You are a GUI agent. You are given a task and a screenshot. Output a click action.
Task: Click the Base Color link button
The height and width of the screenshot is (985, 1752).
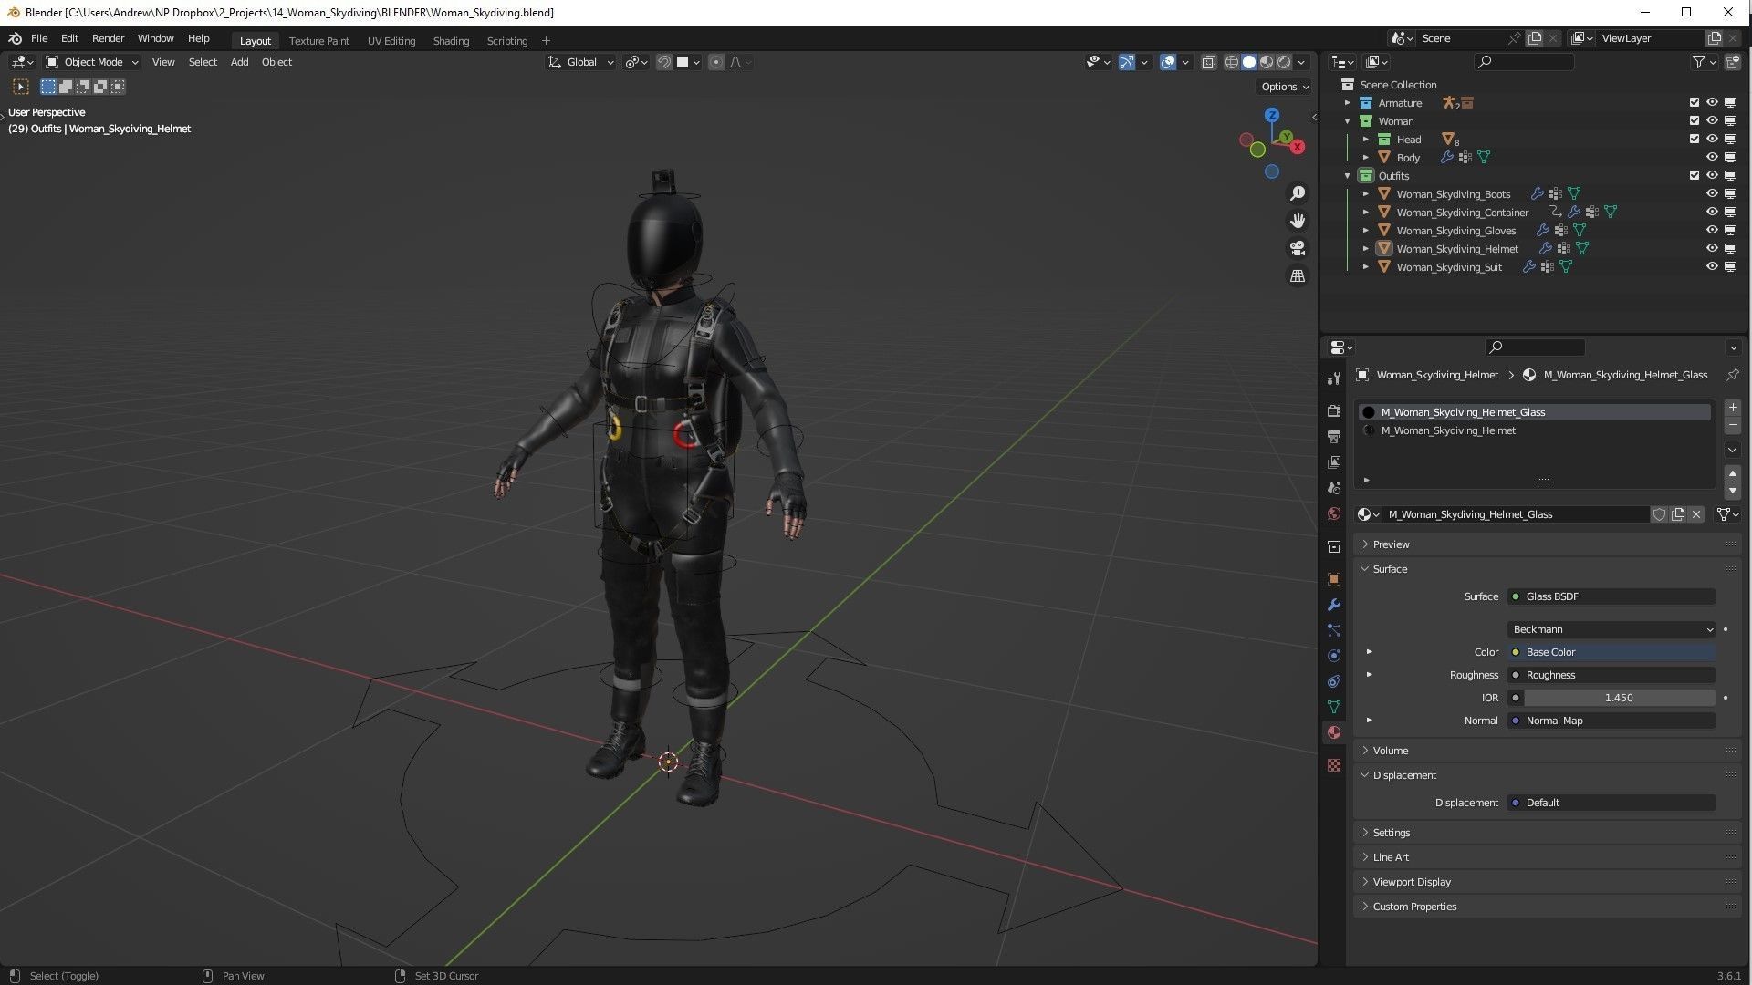1611,652
